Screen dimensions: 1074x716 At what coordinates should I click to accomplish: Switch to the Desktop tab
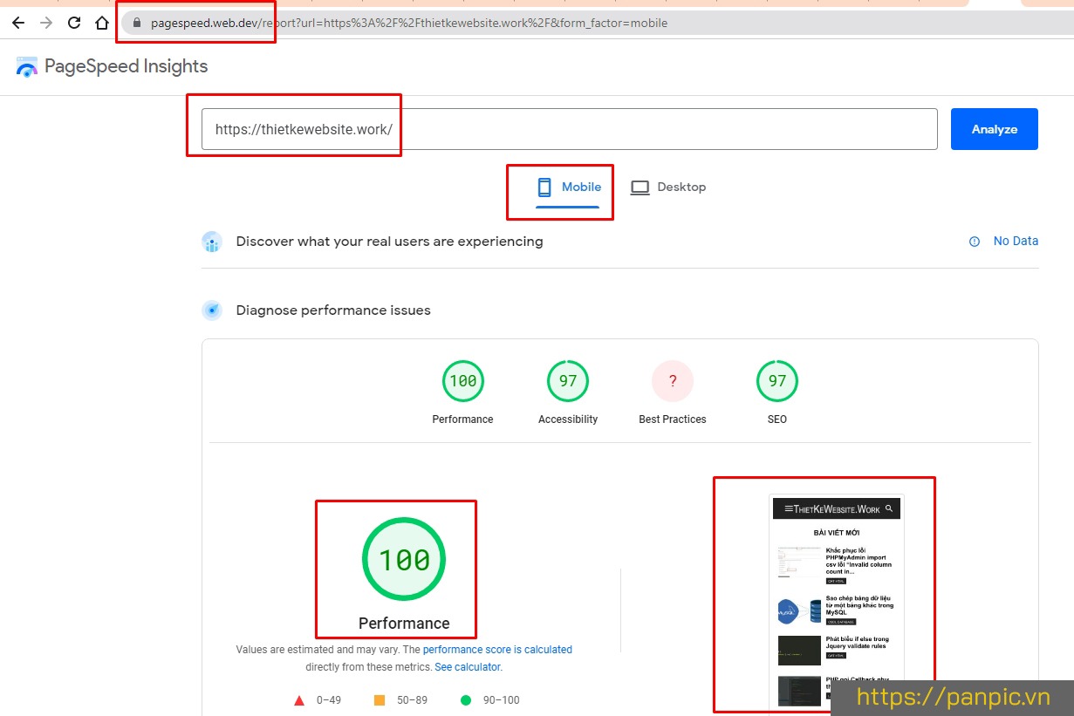pyautogui.click(x=668, y=188)
